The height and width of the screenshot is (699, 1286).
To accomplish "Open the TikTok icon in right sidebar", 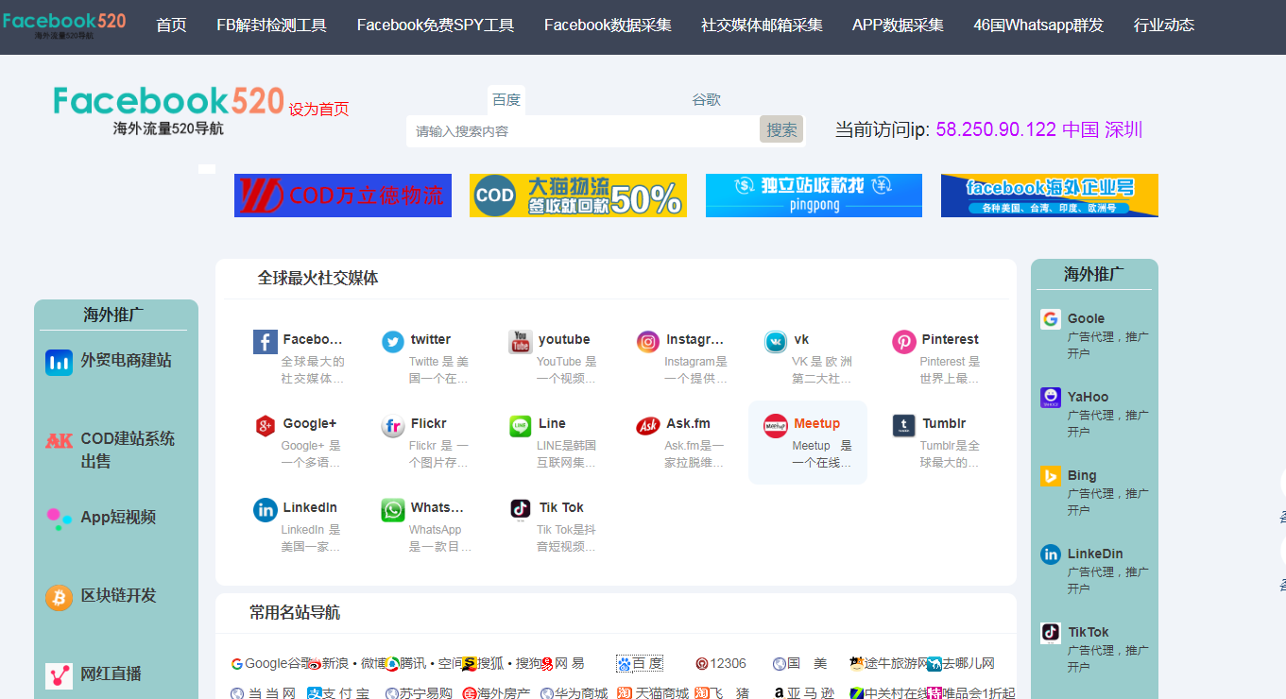I will click(1051, 633).
